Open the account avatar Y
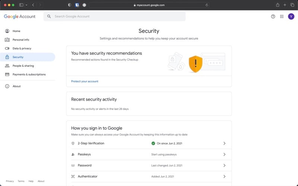This screenshot has height=186, width=298. click(x=291, y=16)
